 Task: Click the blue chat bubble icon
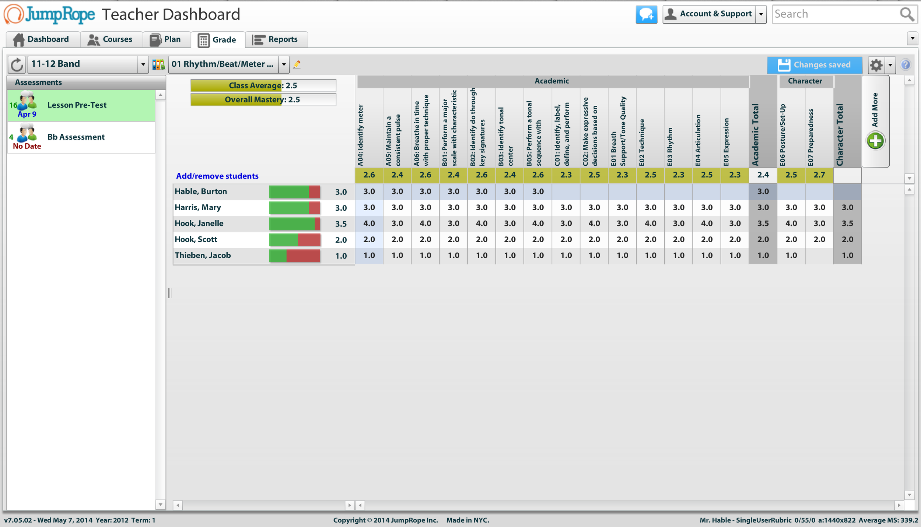pyautogui.click(x=646, y=14)
